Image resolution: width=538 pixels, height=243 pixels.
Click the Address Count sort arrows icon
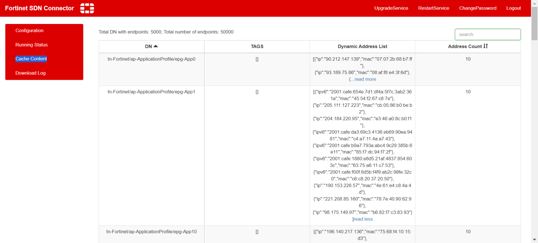point(486,46)
